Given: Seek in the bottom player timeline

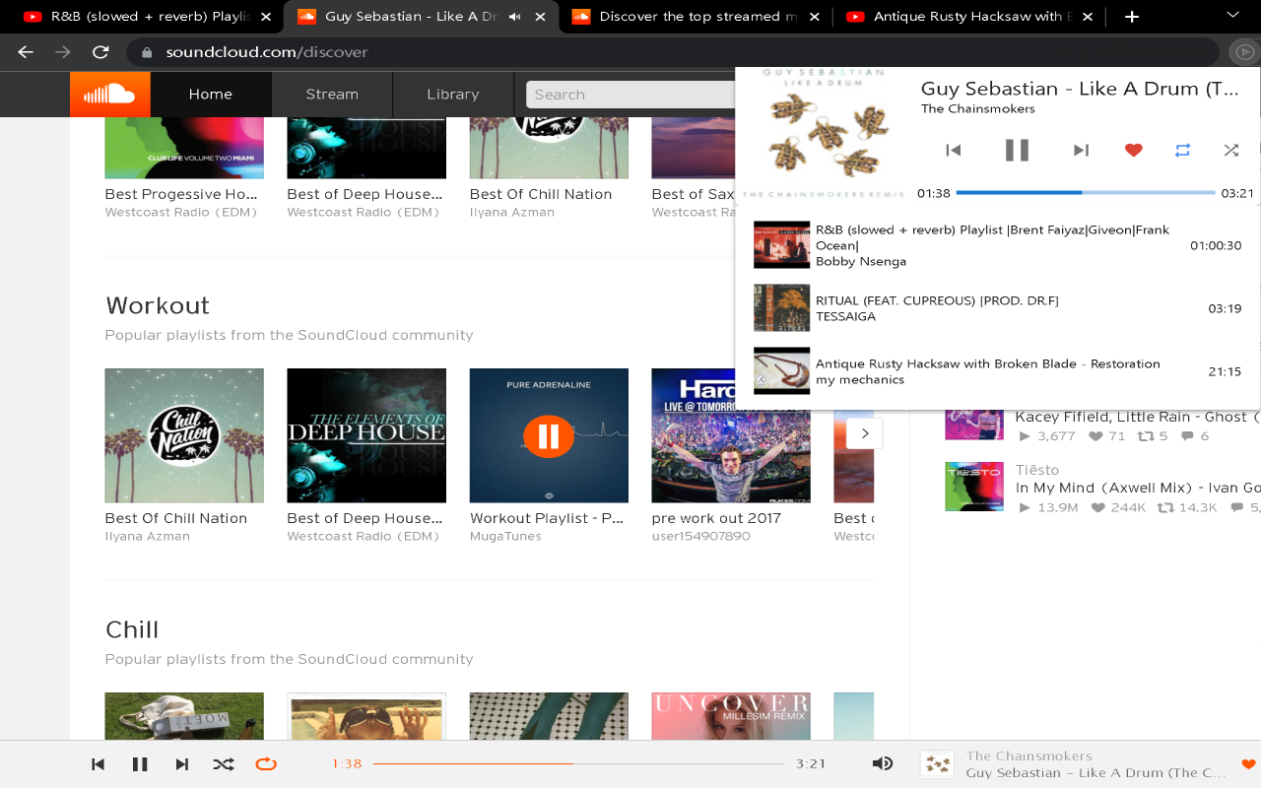Looking at the screenshot, I should pos(578,764).
